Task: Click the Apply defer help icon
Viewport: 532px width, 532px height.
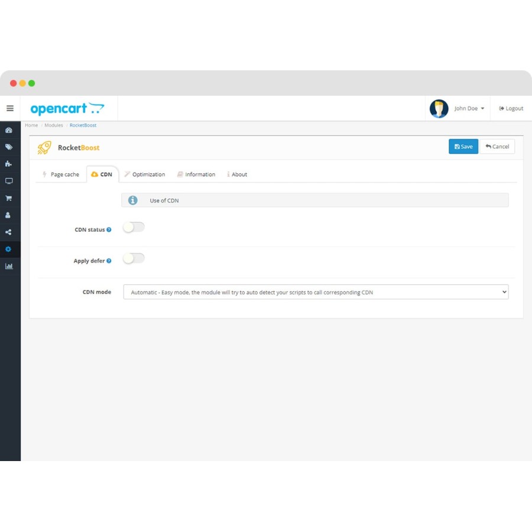Action: point(109,261)
